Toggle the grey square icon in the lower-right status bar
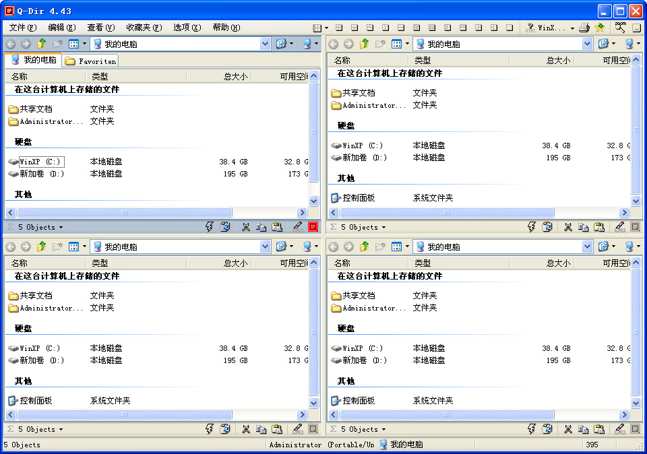Image resolution: width=647 pixels, height=454 pixels. (636, 429)
